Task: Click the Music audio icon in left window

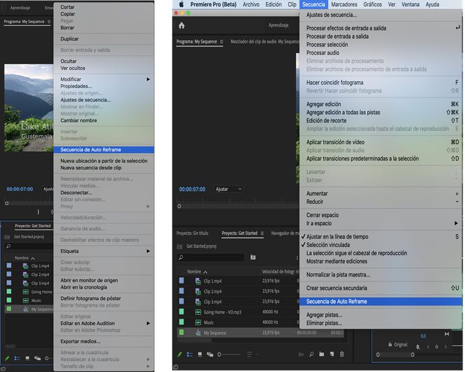Action: tap(26, 301)
